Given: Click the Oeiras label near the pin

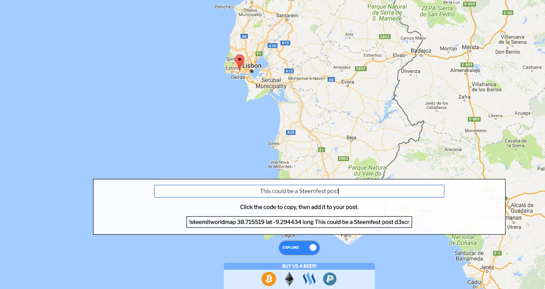Looking at the screenshot, I should (238, 77).
